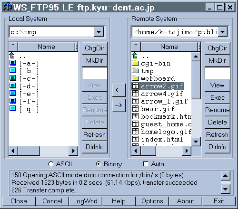This screenshot has height=209, width=238.
Task: Click the log area scroll down arrow
Action: point(226,189)
